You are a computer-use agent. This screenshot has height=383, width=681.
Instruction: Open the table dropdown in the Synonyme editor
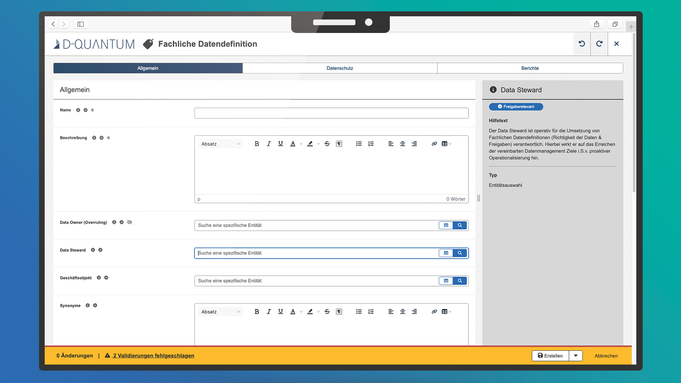(x=446, y=312)
